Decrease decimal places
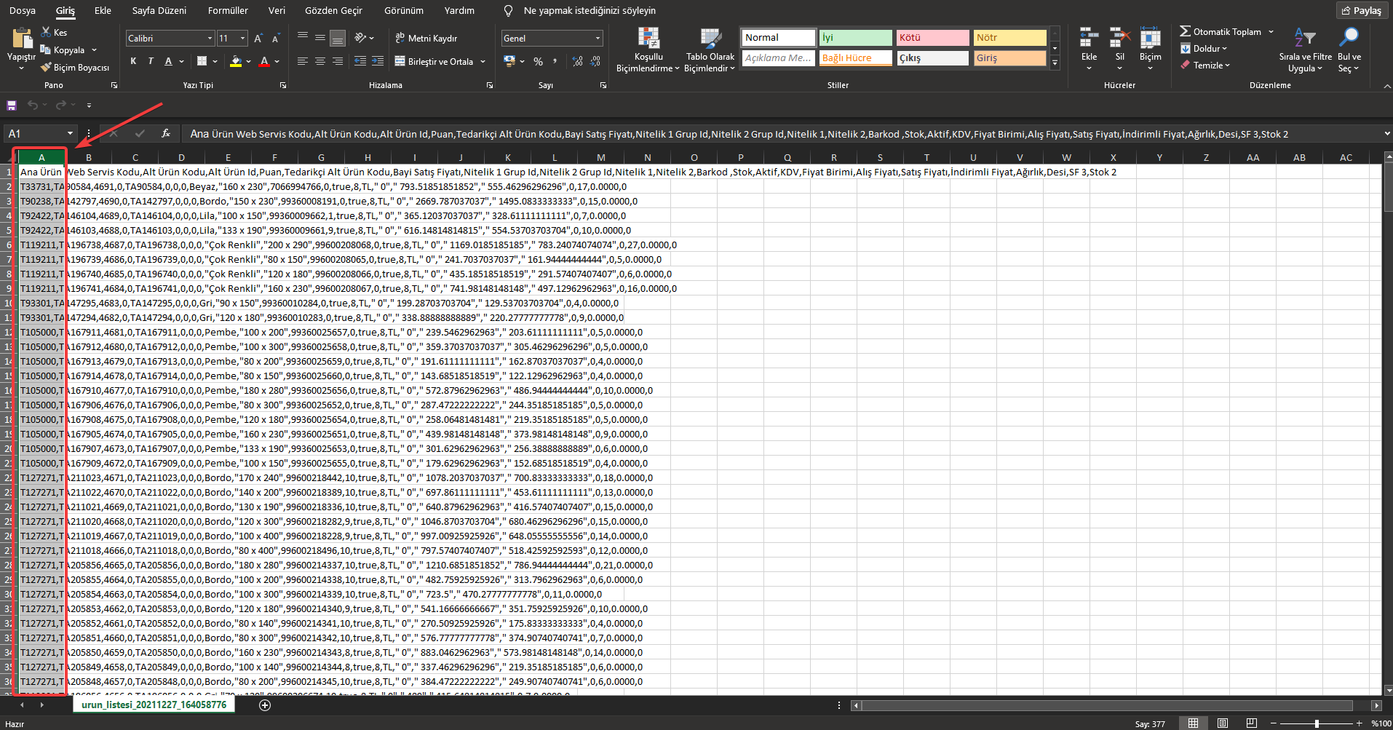Viewport: 1393px width, 730px height. coord(595,61)
